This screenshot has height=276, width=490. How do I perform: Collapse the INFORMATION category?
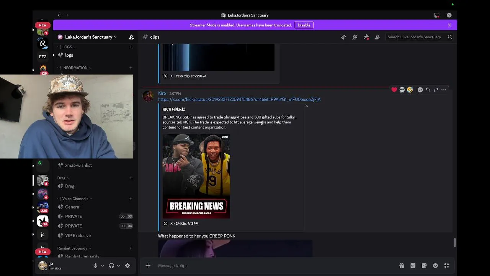tap(77, 68)
